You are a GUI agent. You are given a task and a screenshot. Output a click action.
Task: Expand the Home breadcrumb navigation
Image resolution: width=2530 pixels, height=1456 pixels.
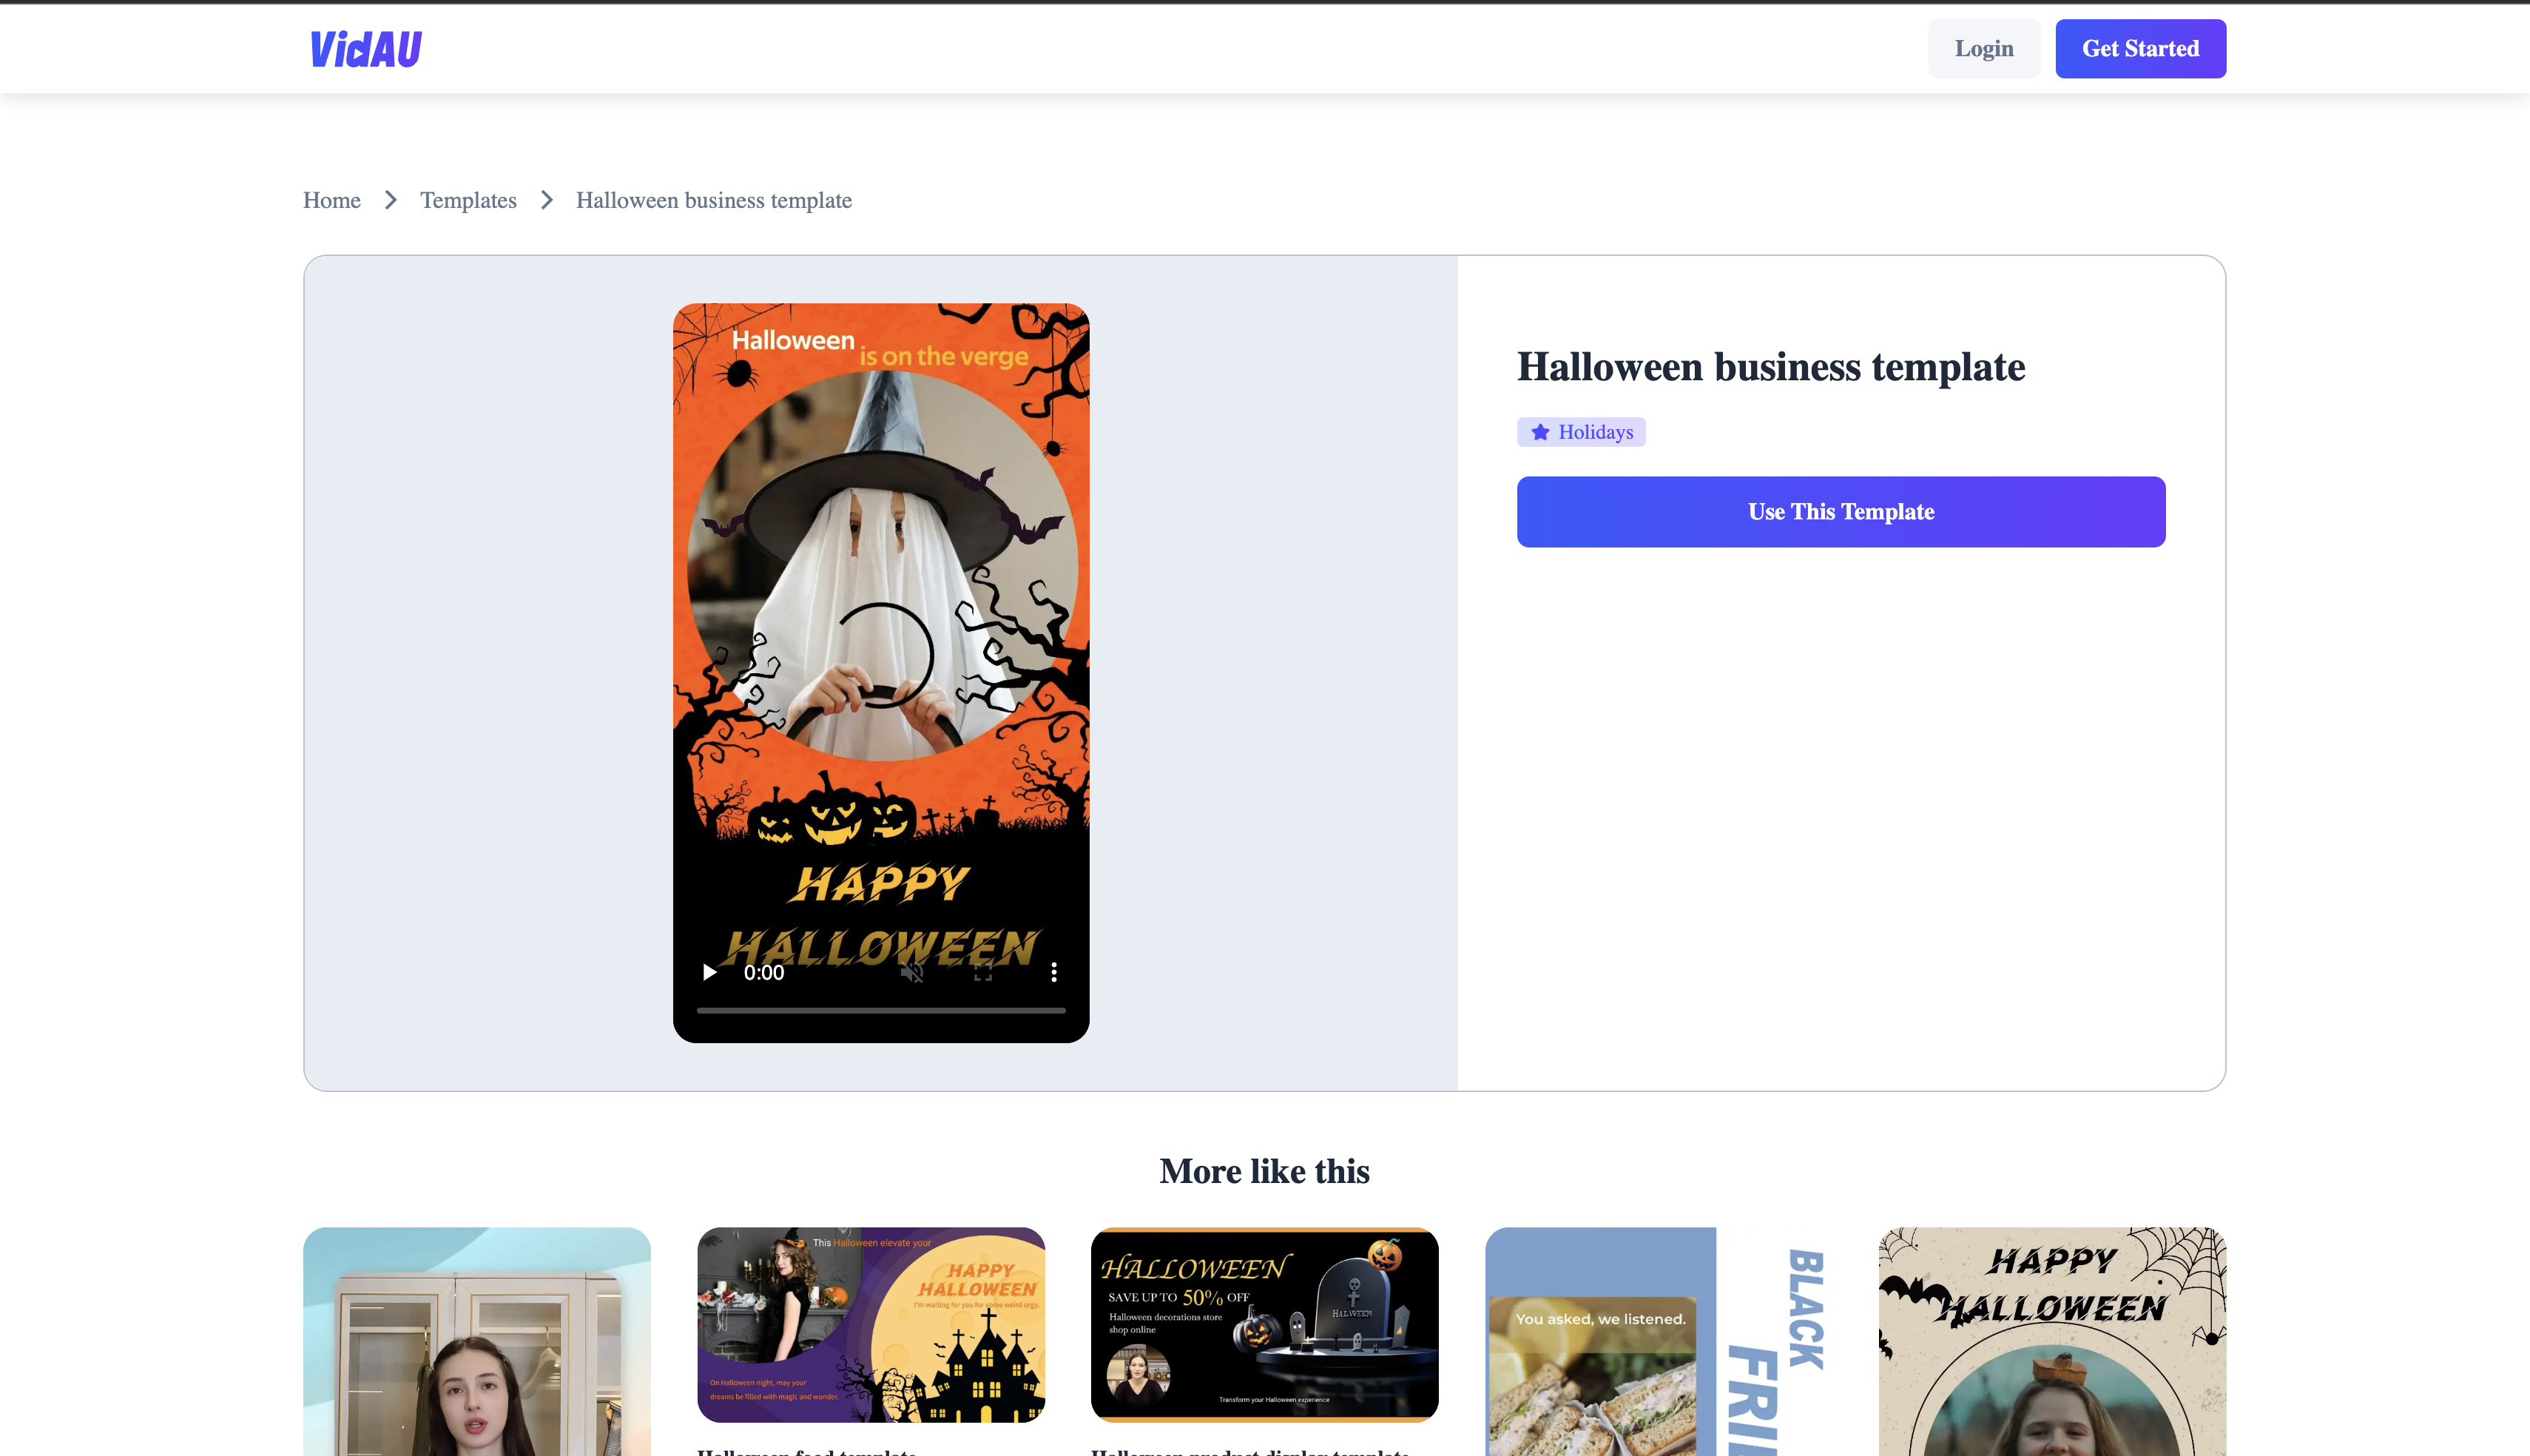[x=332, y=200]
